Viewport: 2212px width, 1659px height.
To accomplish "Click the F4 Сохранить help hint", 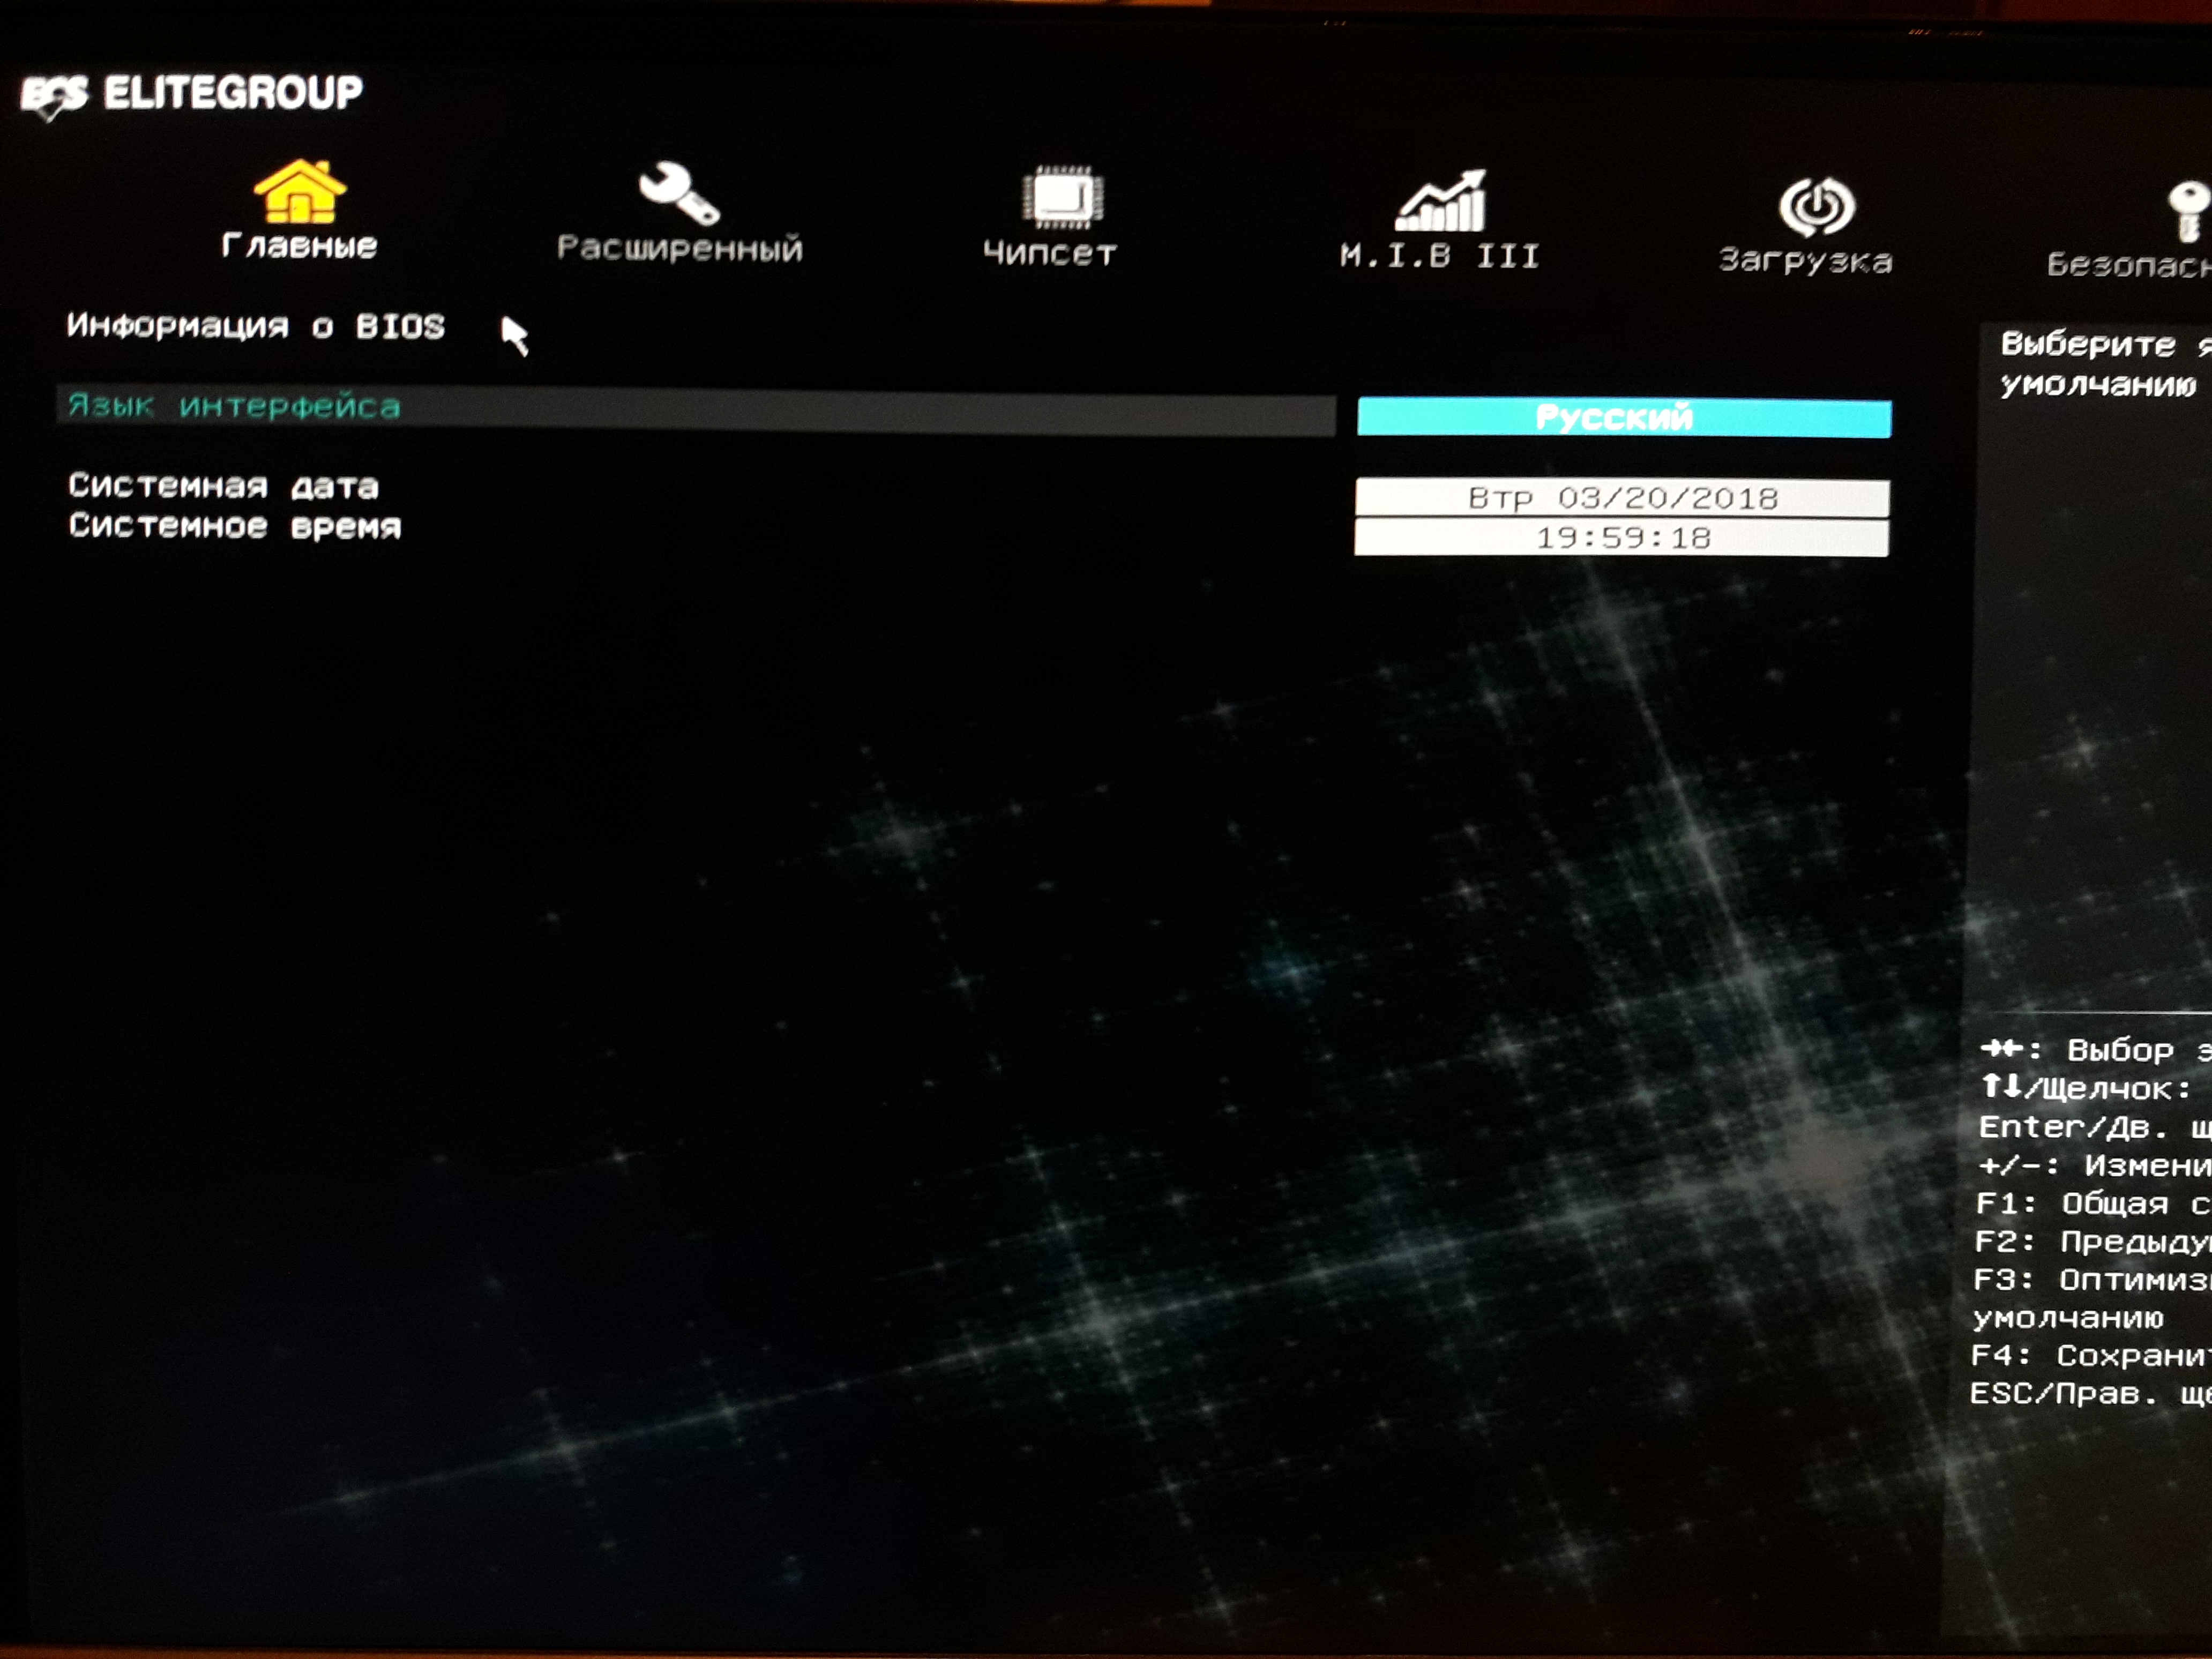I will pos(2090,1355).
